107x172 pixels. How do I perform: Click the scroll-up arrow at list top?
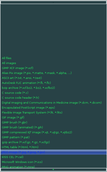pos(53,2)
